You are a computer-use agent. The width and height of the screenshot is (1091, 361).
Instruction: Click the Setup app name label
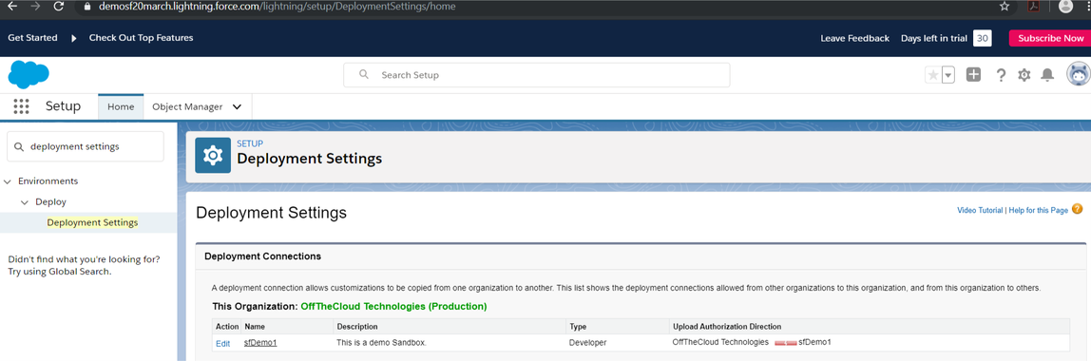pyautogui.click(x=63, y=106)
